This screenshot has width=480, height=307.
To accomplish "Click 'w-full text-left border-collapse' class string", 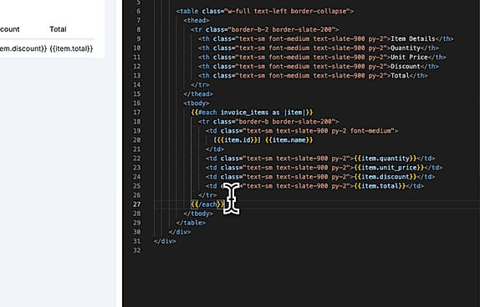I will 287,12.
